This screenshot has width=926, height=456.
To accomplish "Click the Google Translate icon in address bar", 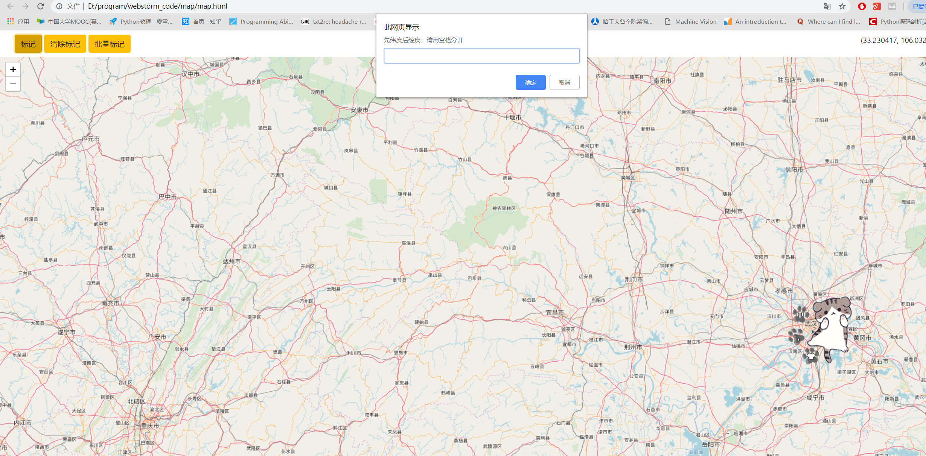I will [827, 6].
